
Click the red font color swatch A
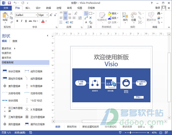pos(43,21)
